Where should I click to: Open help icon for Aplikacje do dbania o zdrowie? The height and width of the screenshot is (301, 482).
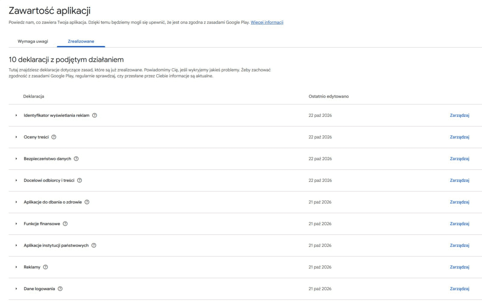(x=87, y=202)
